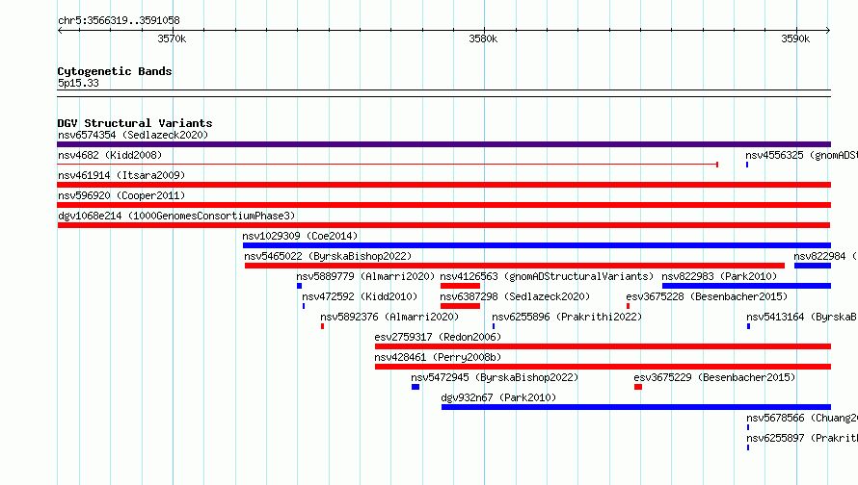
Task: Click the ruler's left arrow end
Action: click(60, 30)
